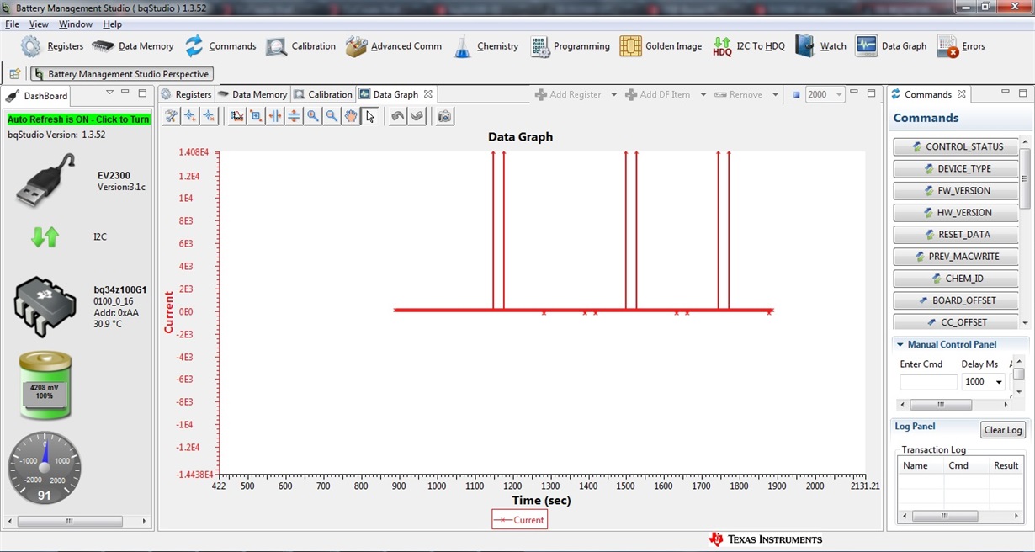
Task: Close the Commands panel tab
Action: (962, 94)
